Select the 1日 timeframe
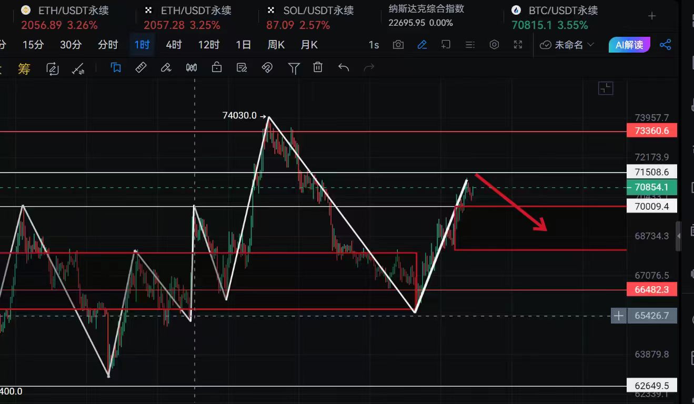 243,45
